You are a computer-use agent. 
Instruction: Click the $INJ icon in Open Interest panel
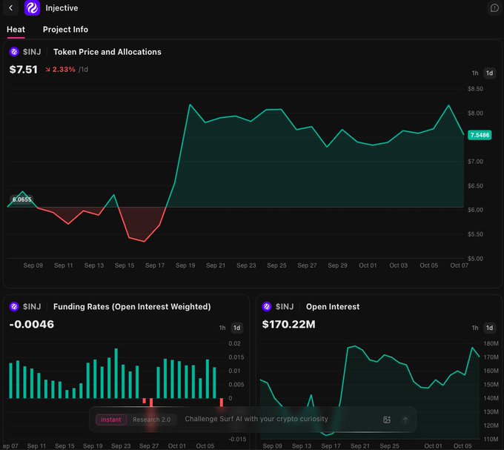267,307
